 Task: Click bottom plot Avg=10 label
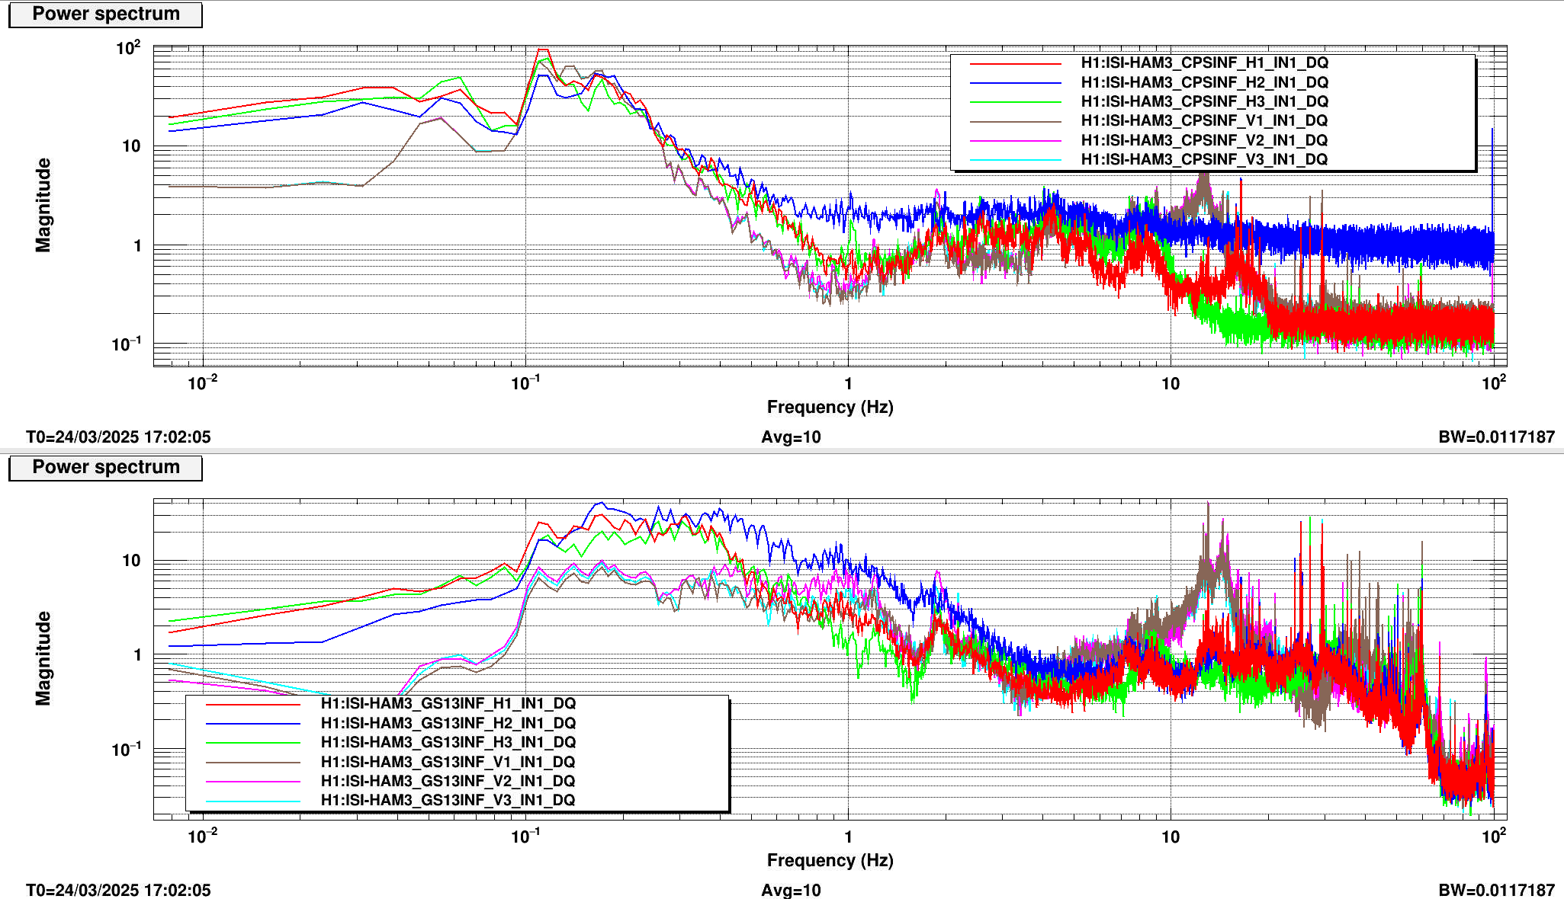tap(791, 890)
